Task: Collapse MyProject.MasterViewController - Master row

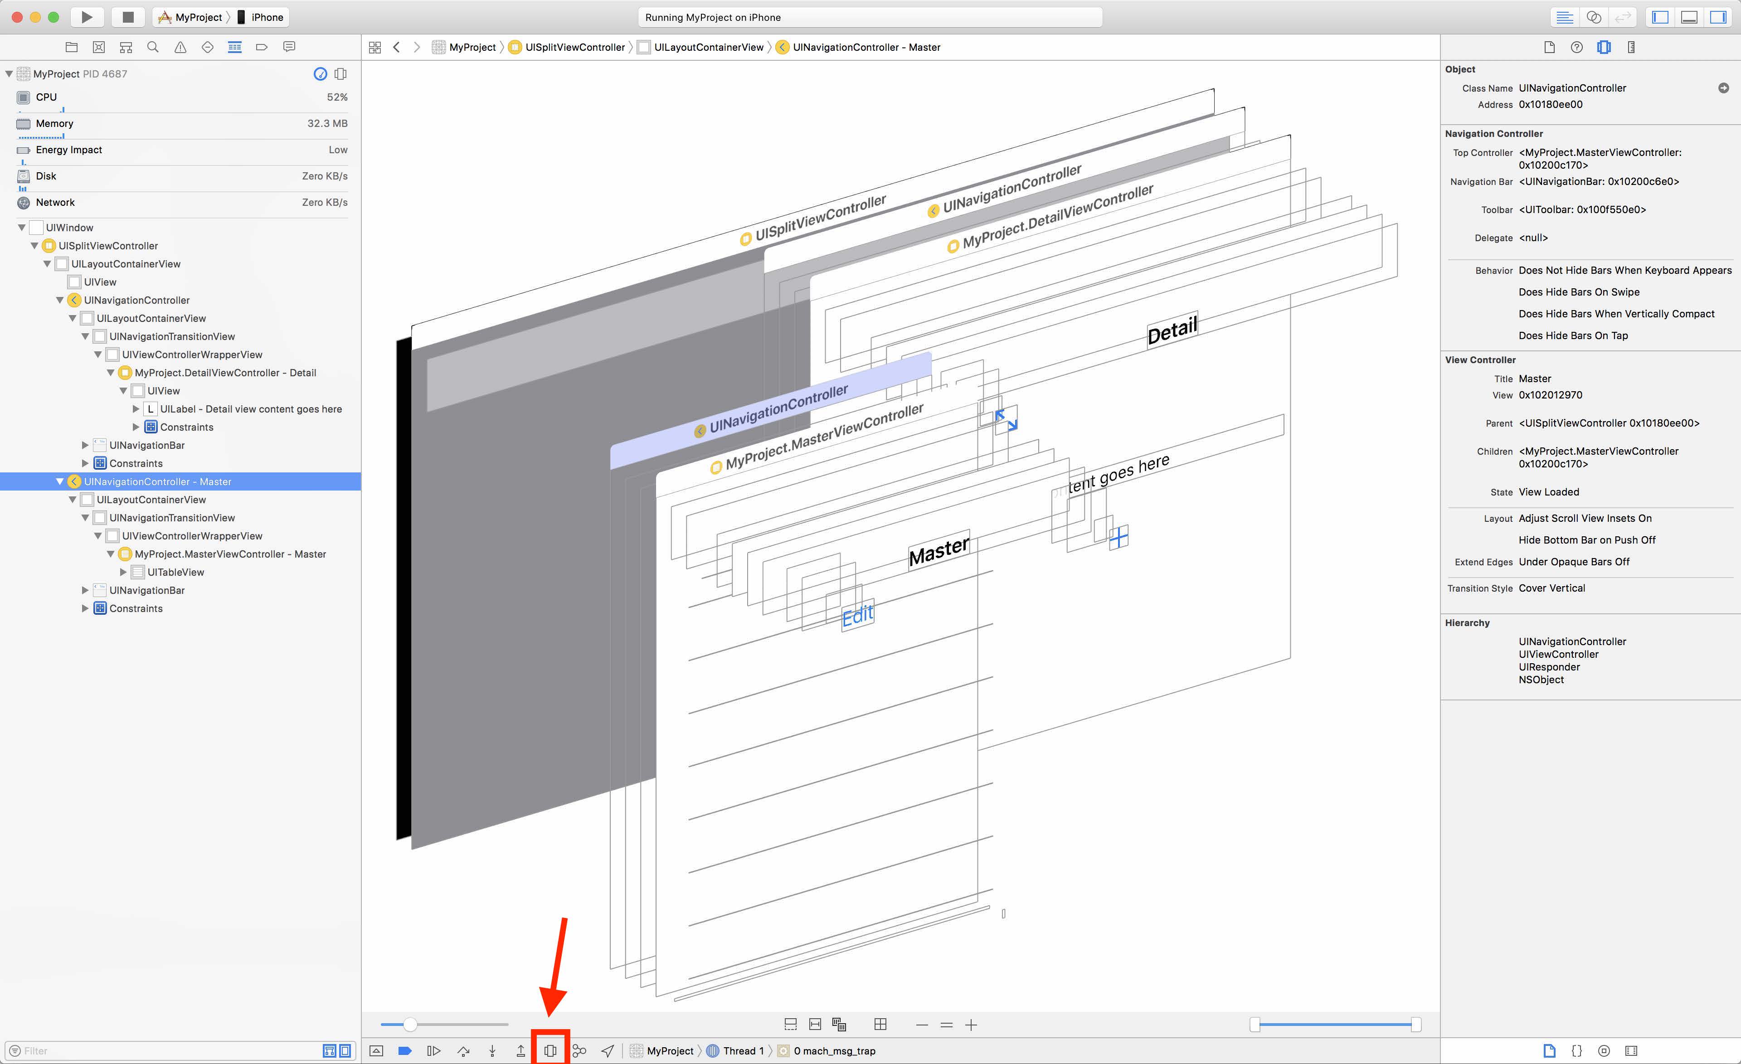Action: [111, 554]
